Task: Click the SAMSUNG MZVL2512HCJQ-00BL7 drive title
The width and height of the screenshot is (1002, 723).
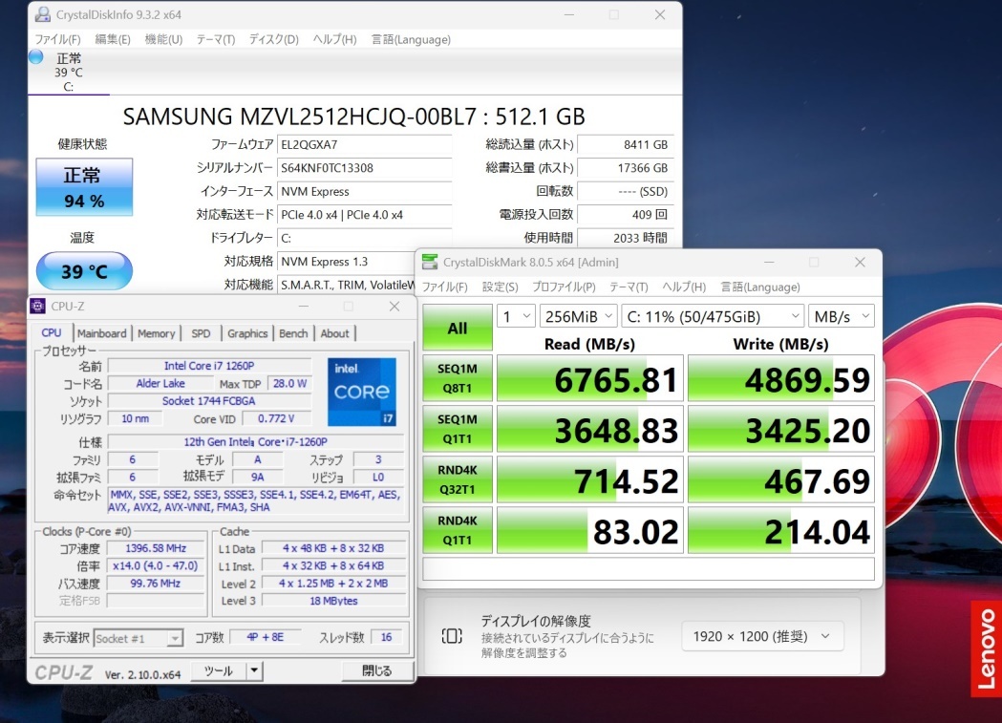Action: click(x=354, y=117)
